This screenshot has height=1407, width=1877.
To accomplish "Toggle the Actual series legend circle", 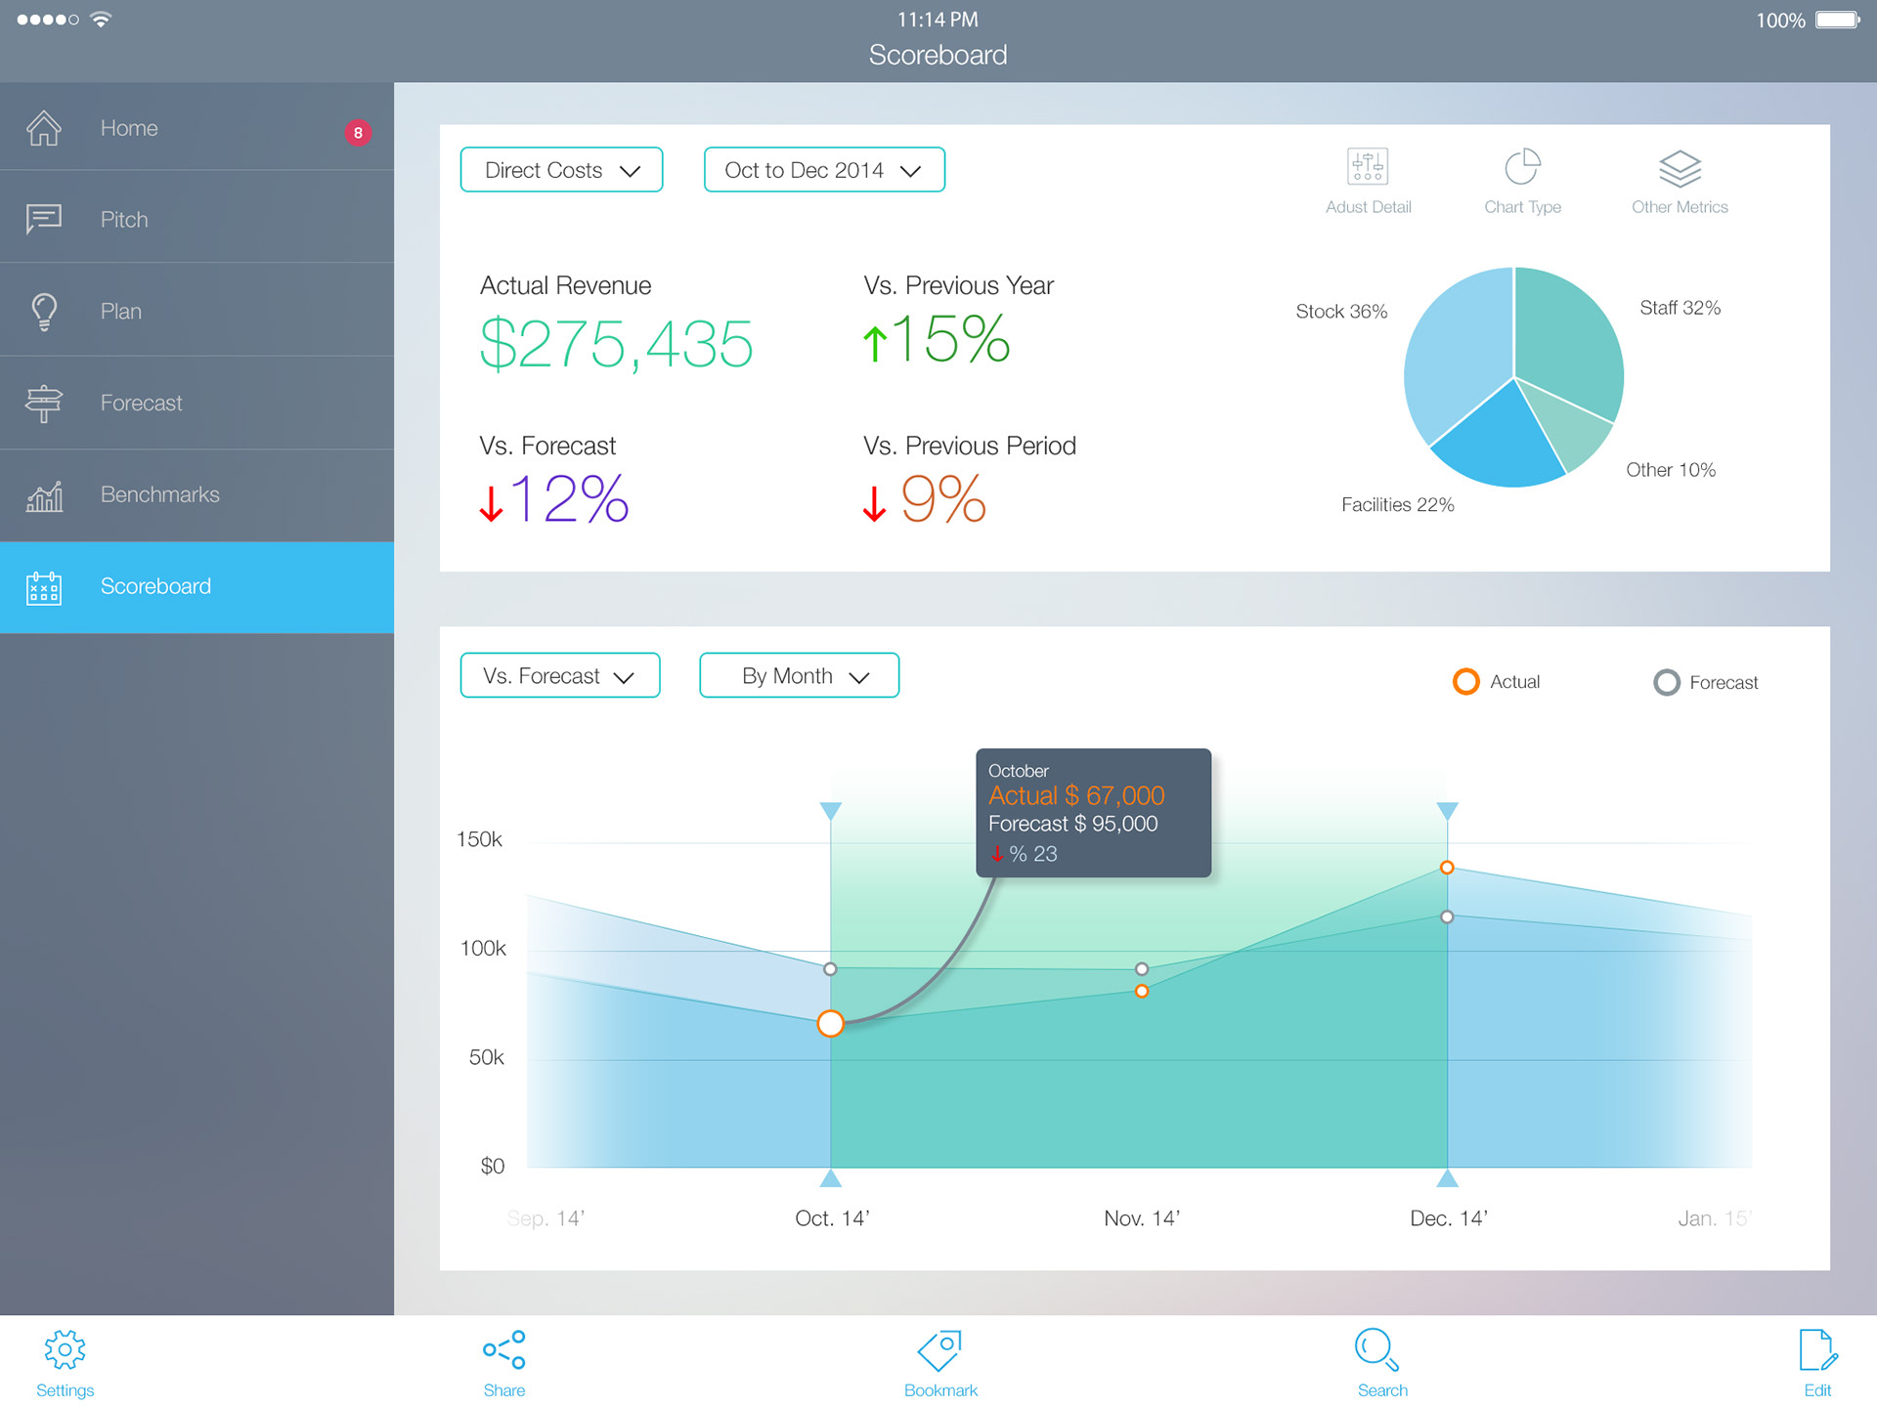I will tap(1465, 682).
